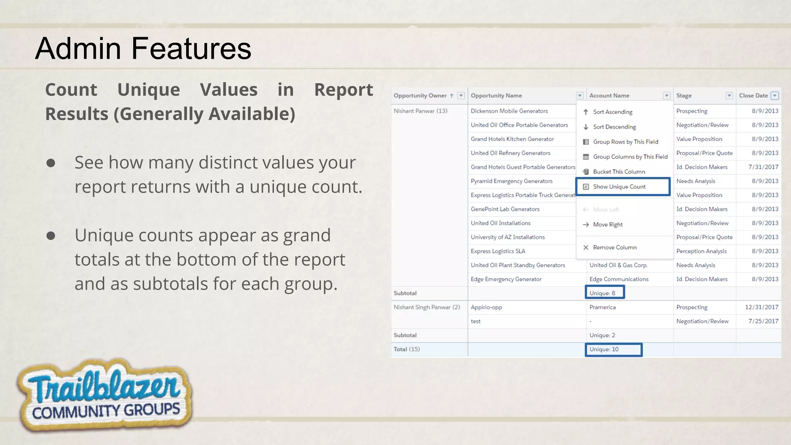Click the Nishant Panwar (13) group
The height and width of the screenshot is (445, 791).
421,111
